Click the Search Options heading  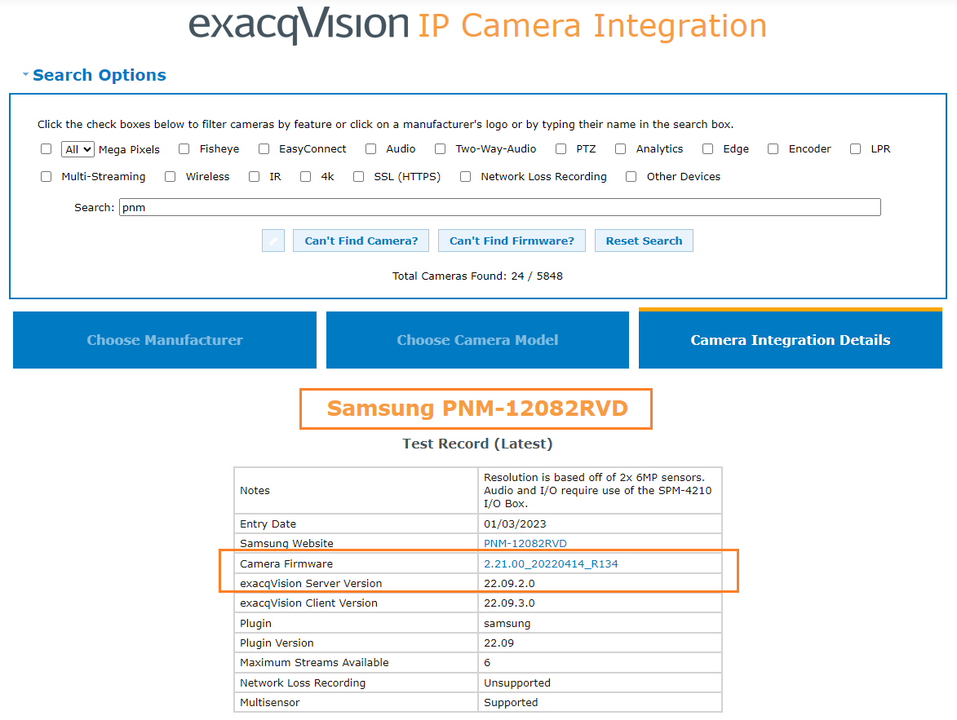[100, 75]
